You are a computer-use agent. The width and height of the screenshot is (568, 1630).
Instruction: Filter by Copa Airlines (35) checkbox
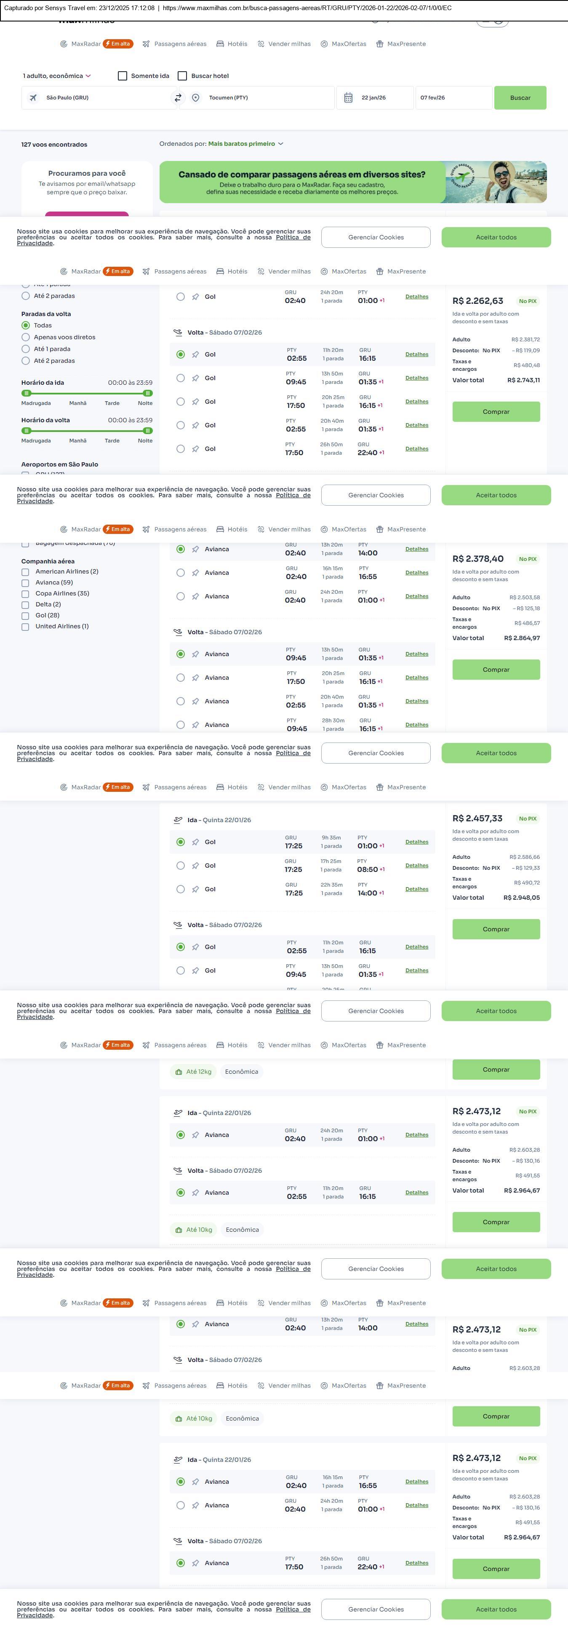click(25, 593)
